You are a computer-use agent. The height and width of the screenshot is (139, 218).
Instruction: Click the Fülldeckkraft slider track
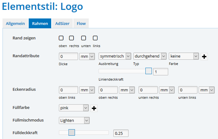point(84,133)
